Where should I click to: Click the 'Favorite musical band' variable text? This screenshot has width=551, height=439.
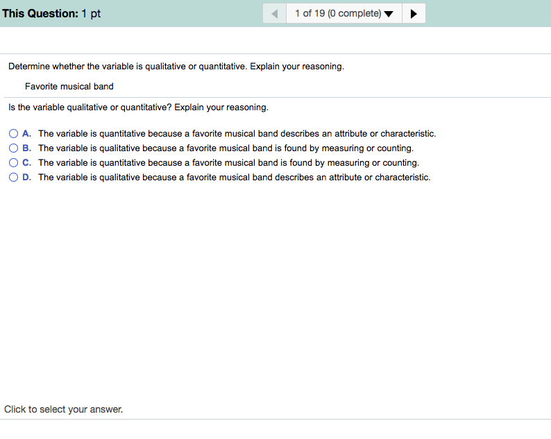(69, 87)
